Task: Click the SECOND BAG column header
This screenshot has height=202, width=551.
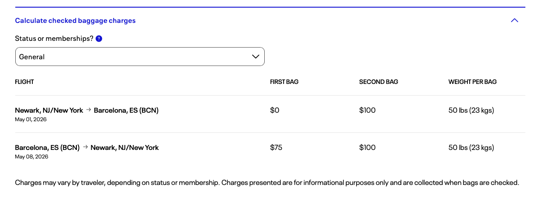Action: point(378,82)
